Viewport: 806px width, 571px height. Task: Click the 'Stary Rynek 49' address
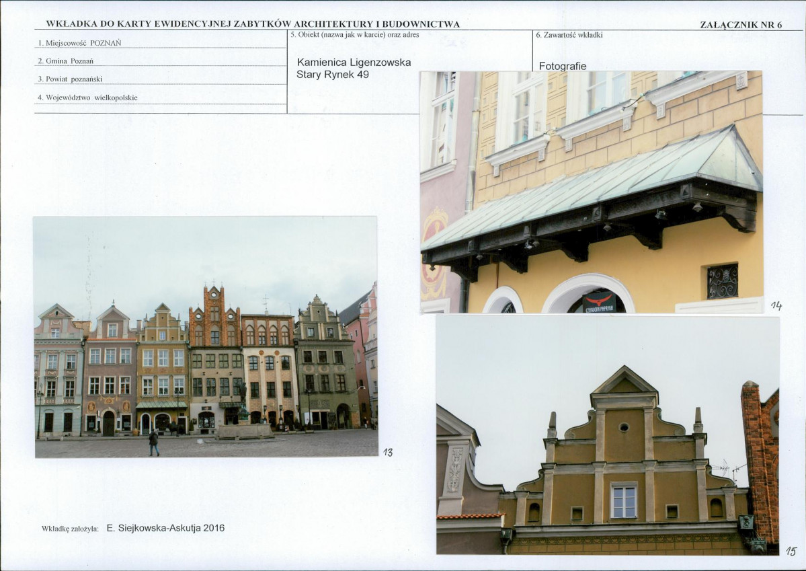[x=333, y=75]
